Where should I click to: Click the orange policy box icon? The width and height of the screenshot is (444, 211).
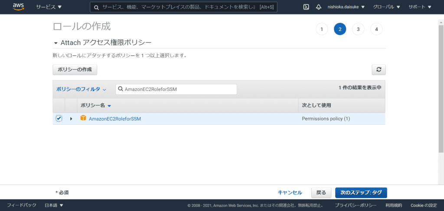(x=83, y=118)
